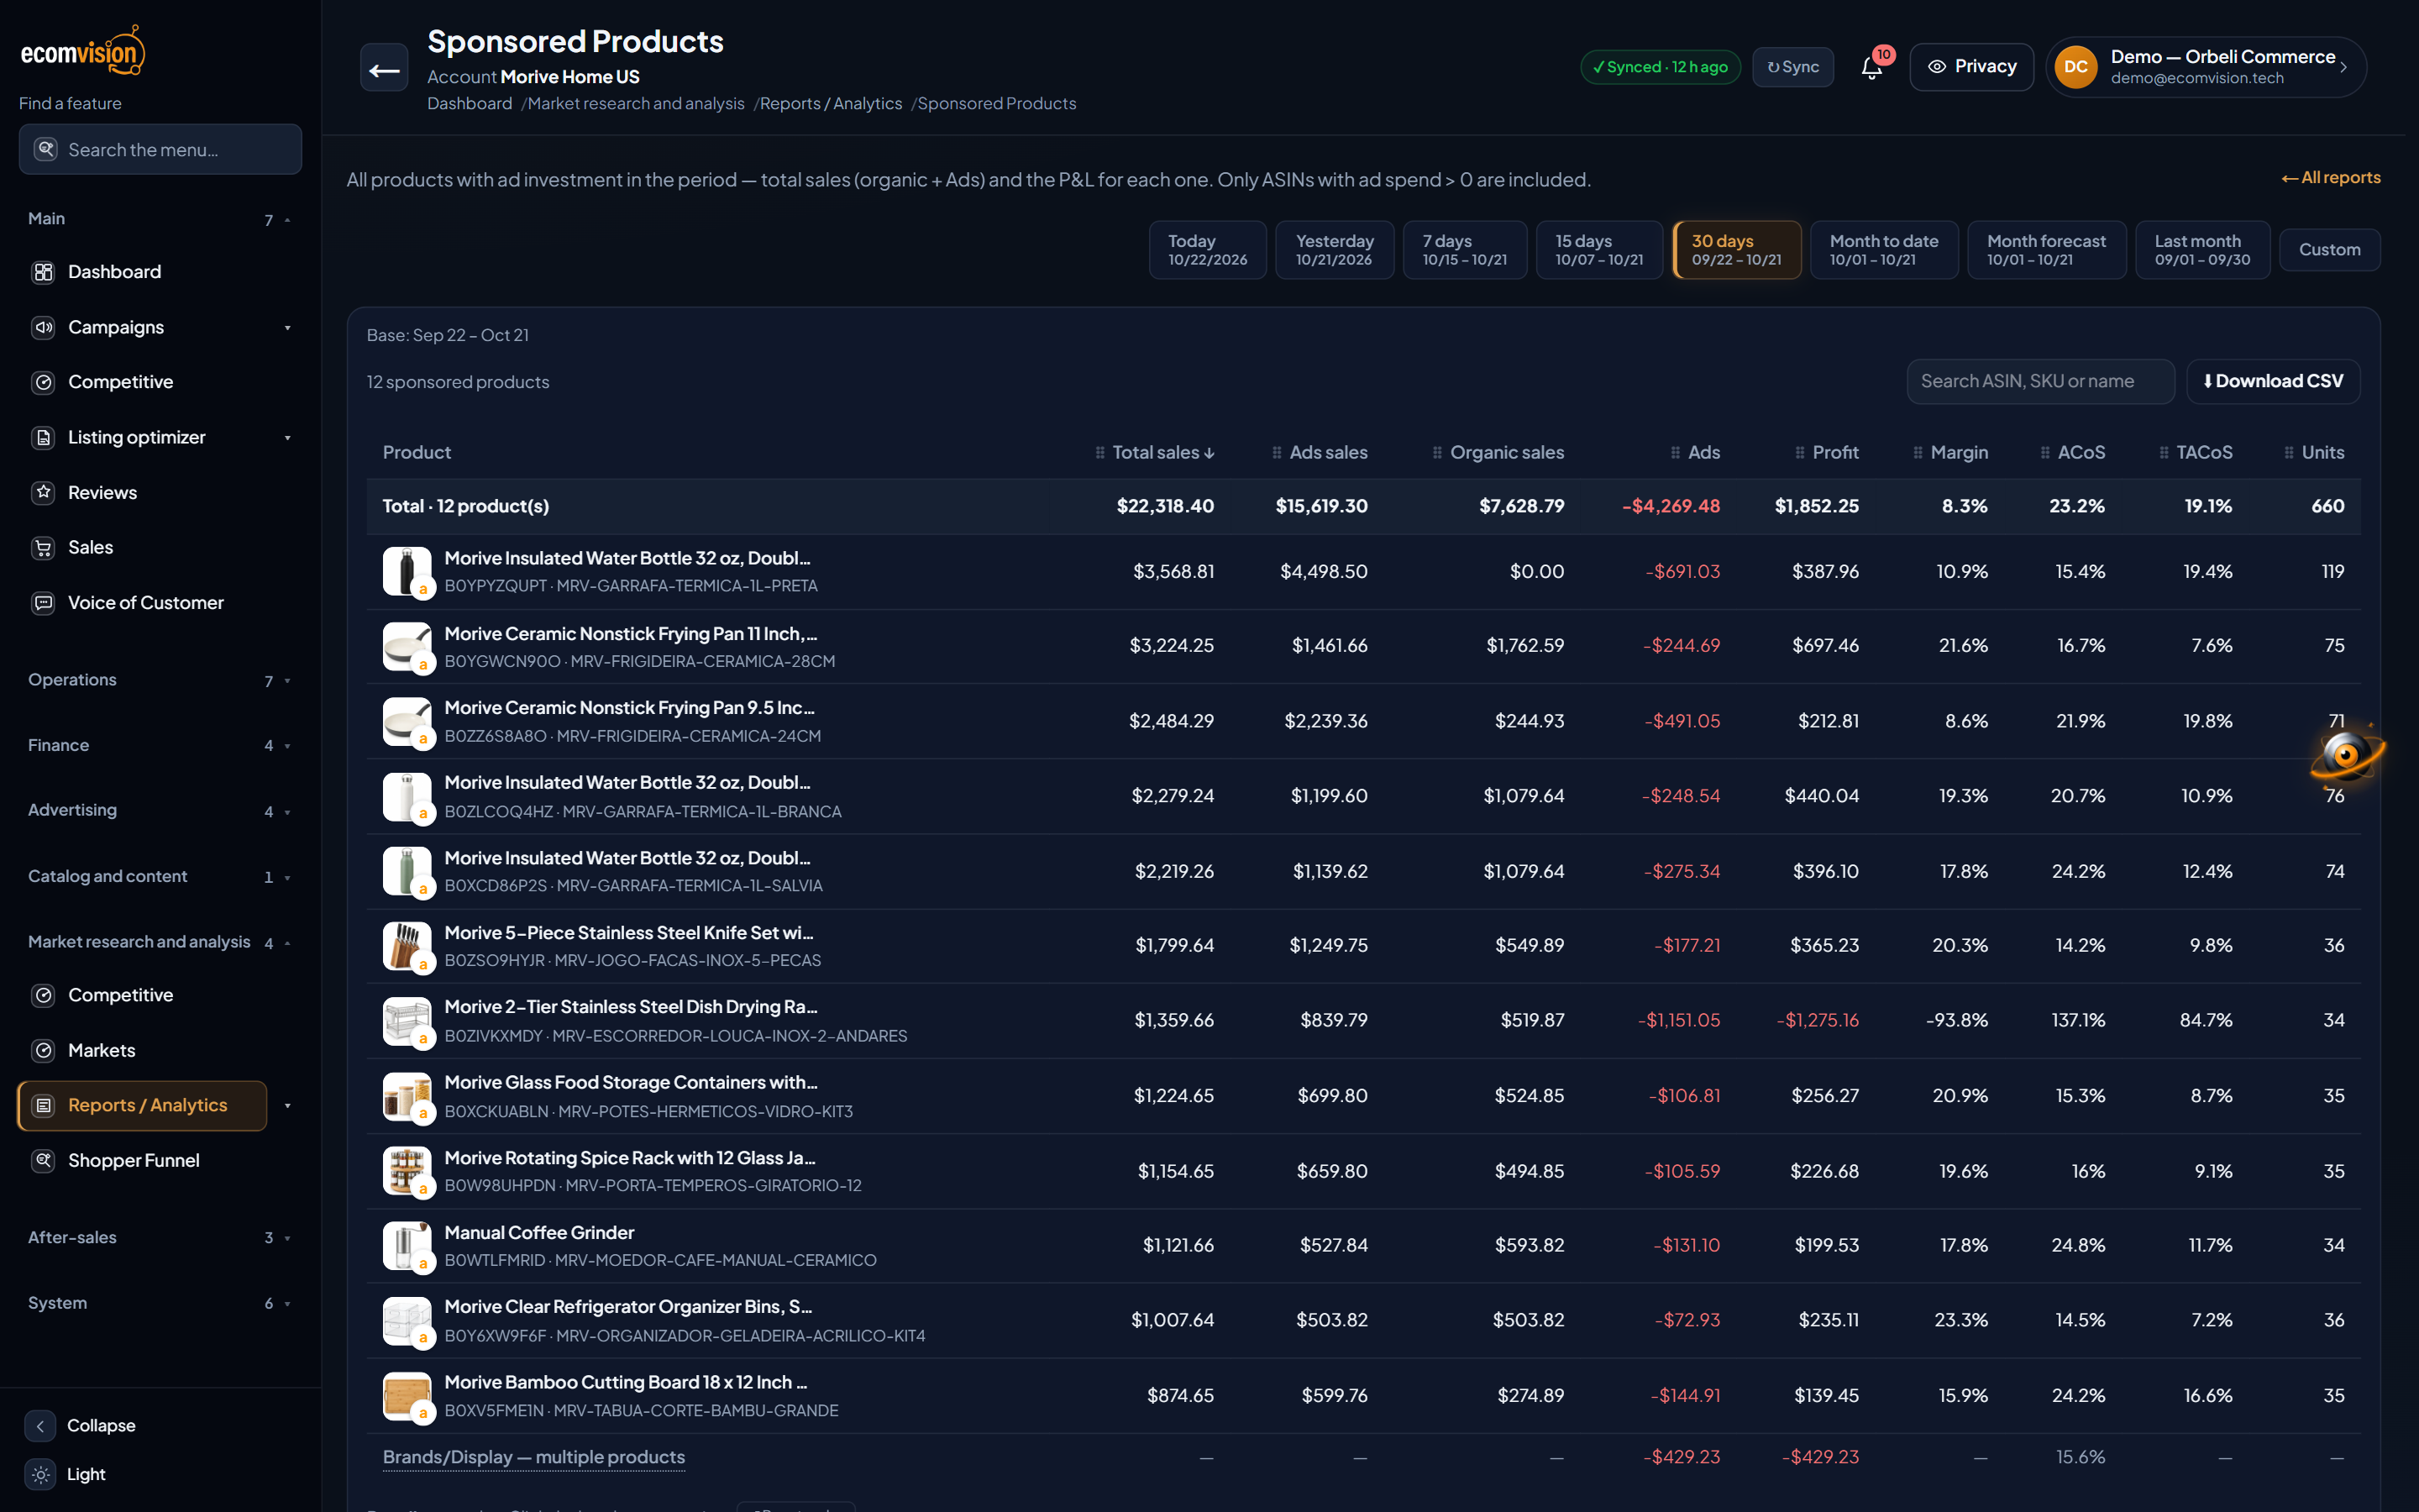Focus the Search the menu field
Viewport: 2419px width, 1512px height.
point(160,149)
